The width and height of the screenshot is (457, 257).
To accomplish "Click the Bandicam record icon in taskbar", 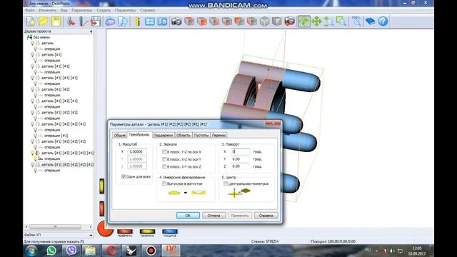I will click(x=151, y=251).
